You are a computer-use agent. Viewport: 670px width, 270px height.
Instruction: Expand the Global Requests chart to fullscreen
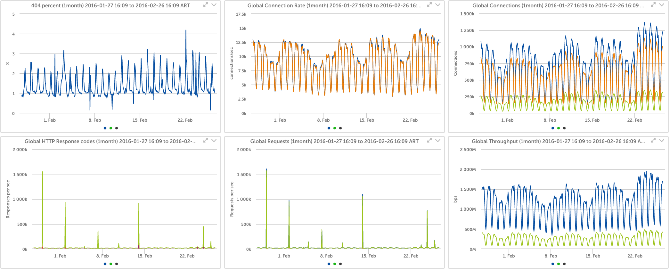coord(429,140)
